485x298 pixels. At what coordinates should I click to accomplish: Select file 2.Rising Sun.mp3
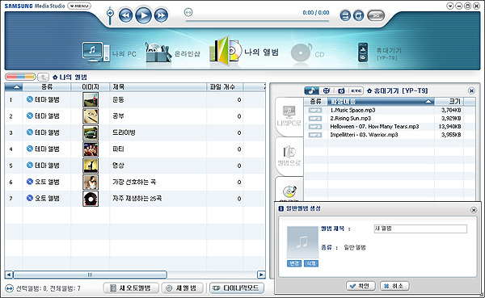coord(351,119)
